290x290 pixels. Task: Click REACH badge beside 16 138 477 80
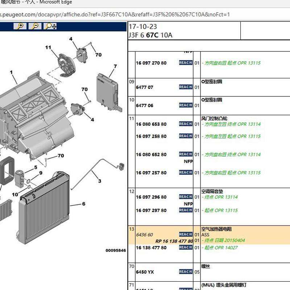tap(186, 248)
